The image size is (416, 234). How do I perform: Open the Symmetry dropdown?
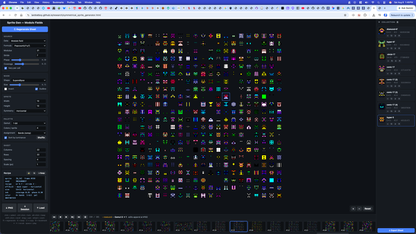click(x=31, y=111)
